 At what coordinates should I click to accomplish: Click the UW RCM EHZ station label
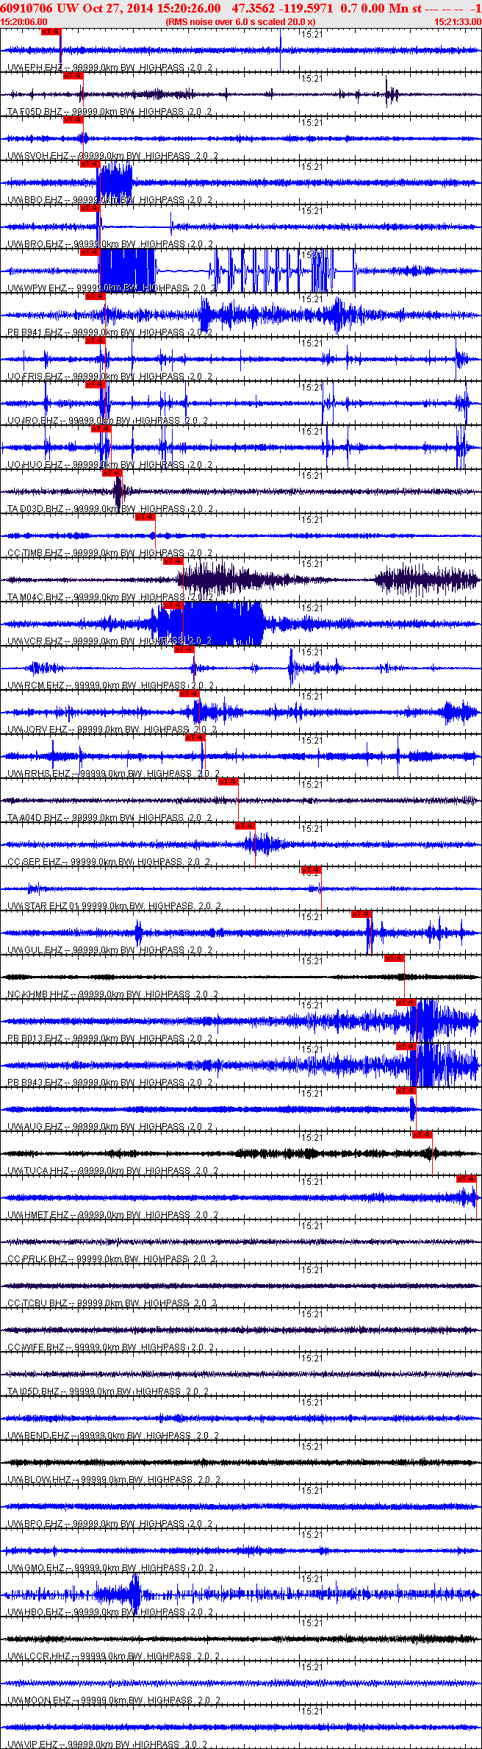click(x=36, y=685)
